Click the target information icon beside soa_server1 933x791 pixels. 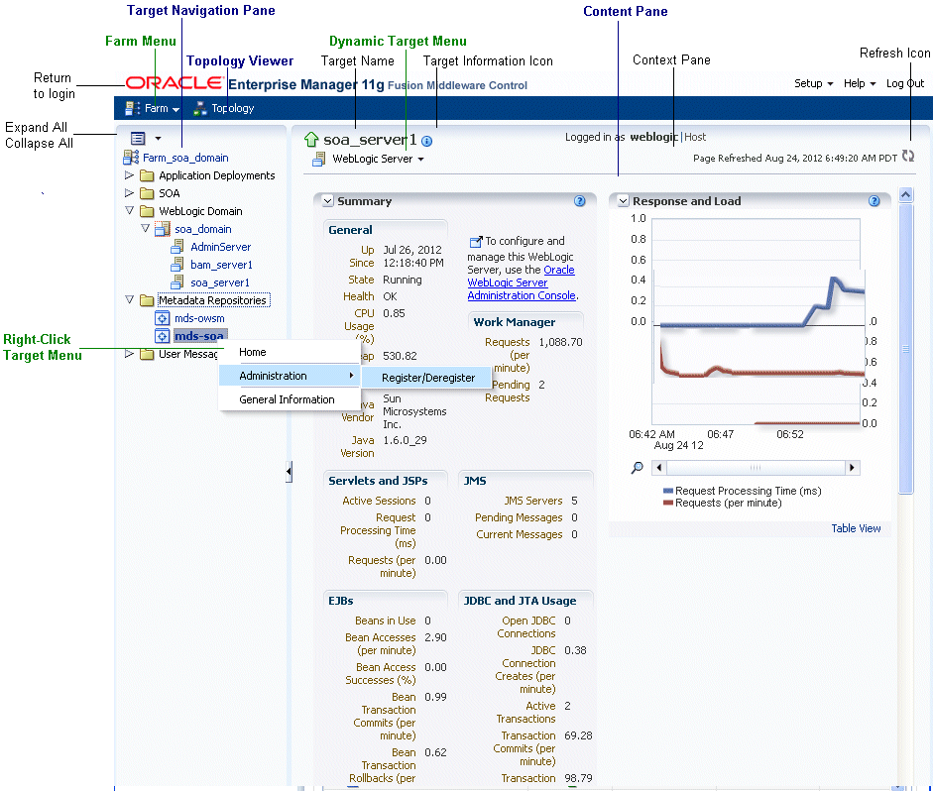point(426,141)
